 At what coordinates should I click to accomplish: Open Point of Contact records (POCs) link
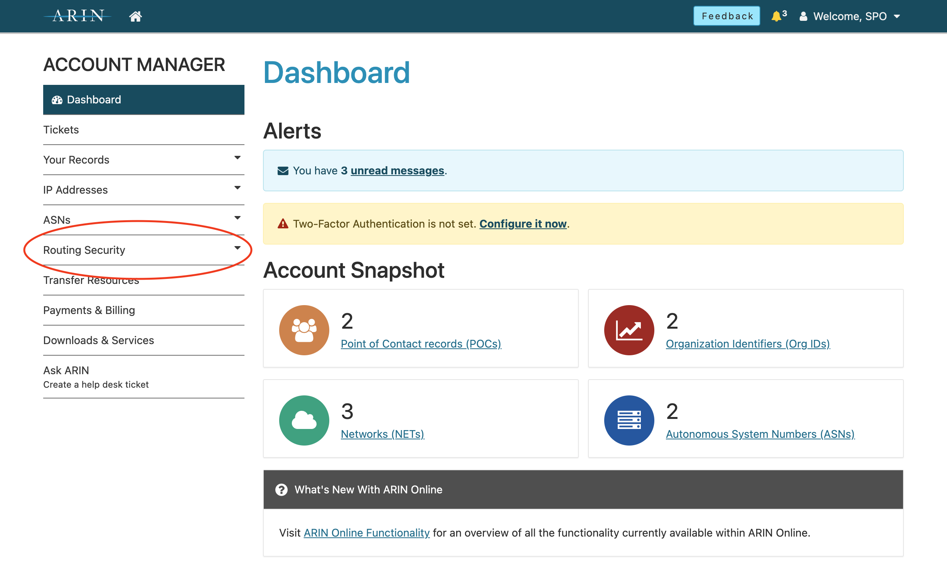point(421,344)
